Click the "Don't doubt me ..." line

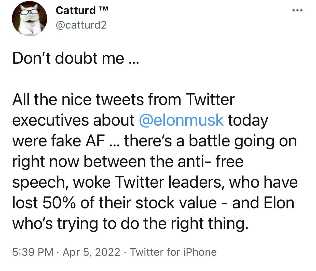[x=76, y=58]
